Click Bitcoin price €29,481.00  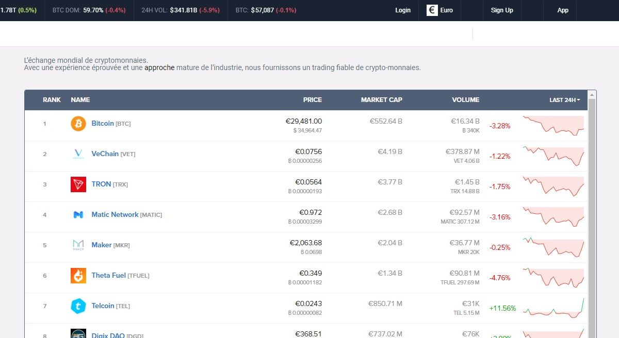304,121
